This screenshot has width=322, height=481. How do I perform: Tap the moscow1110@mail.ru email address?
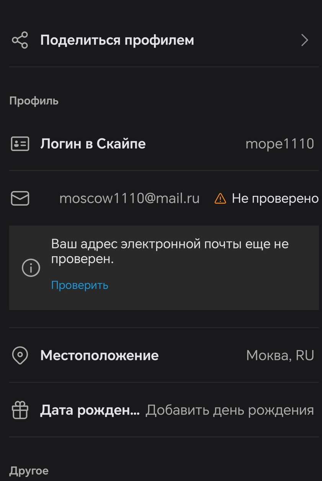[x=129, y=198]
